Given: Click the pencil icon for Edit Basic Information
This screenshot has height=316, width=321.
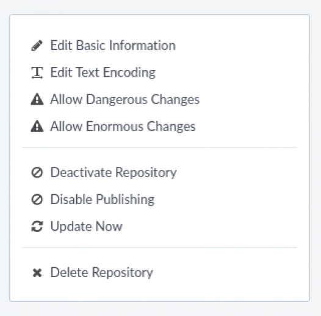Looking at the screenshot, I should click(x=37, y=45).
